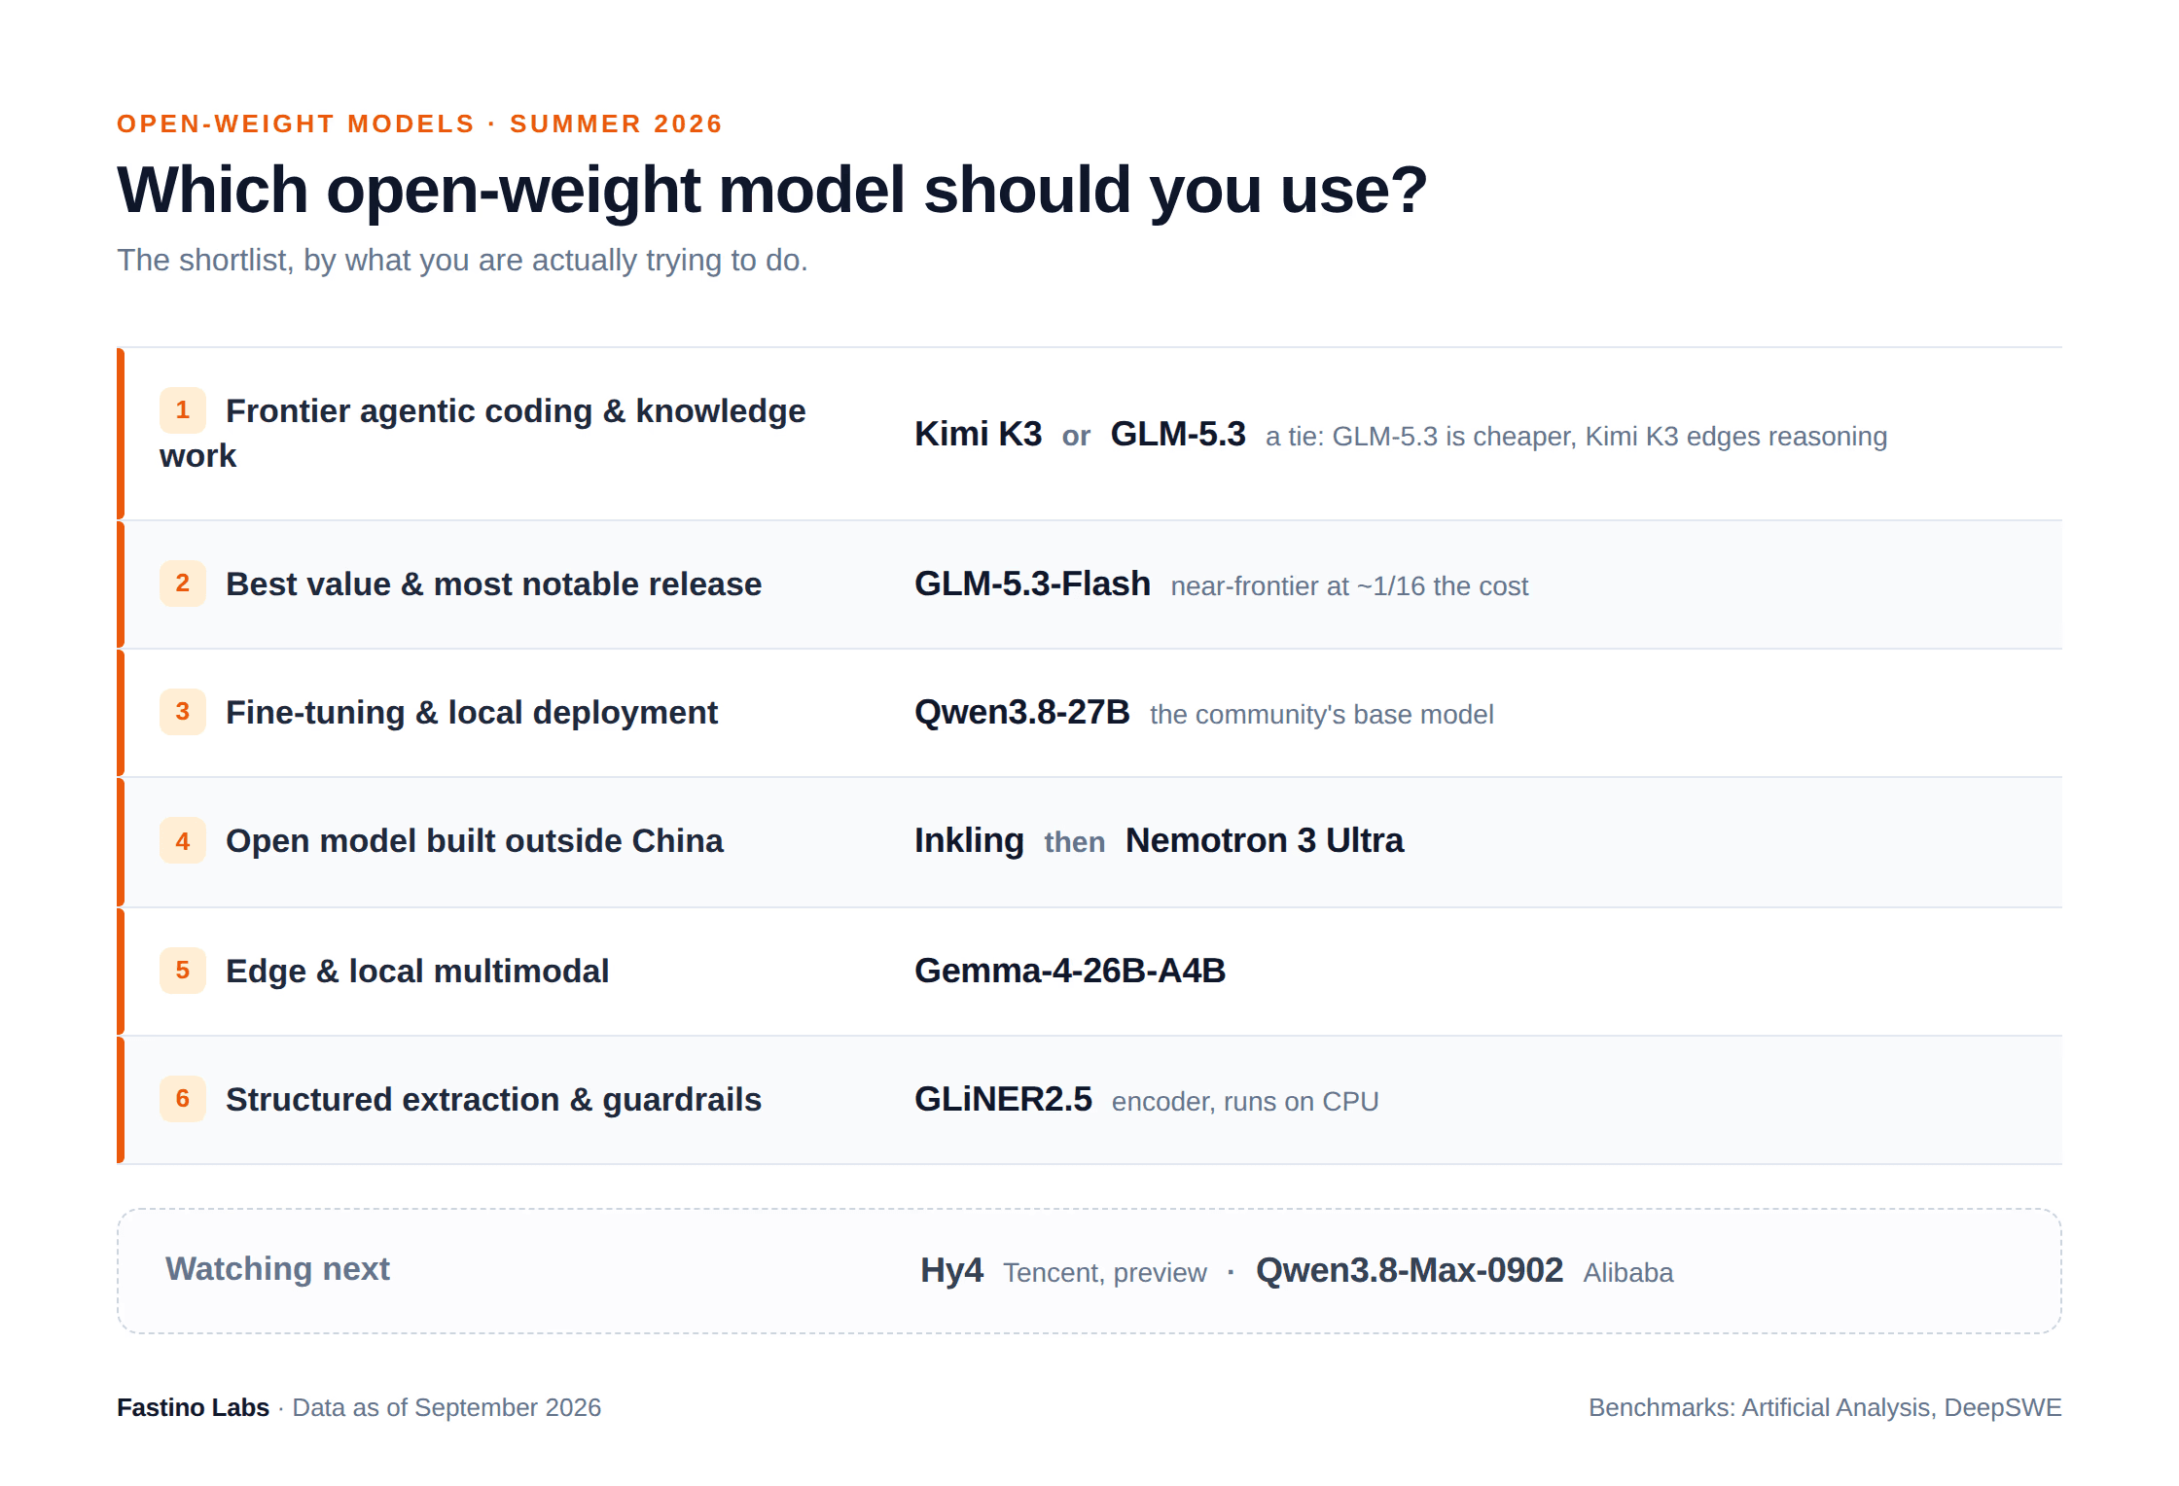The width and height of the screenshot is (2179, 1486).
Task: Click the number 1 badge
Action: coord(183,410)
